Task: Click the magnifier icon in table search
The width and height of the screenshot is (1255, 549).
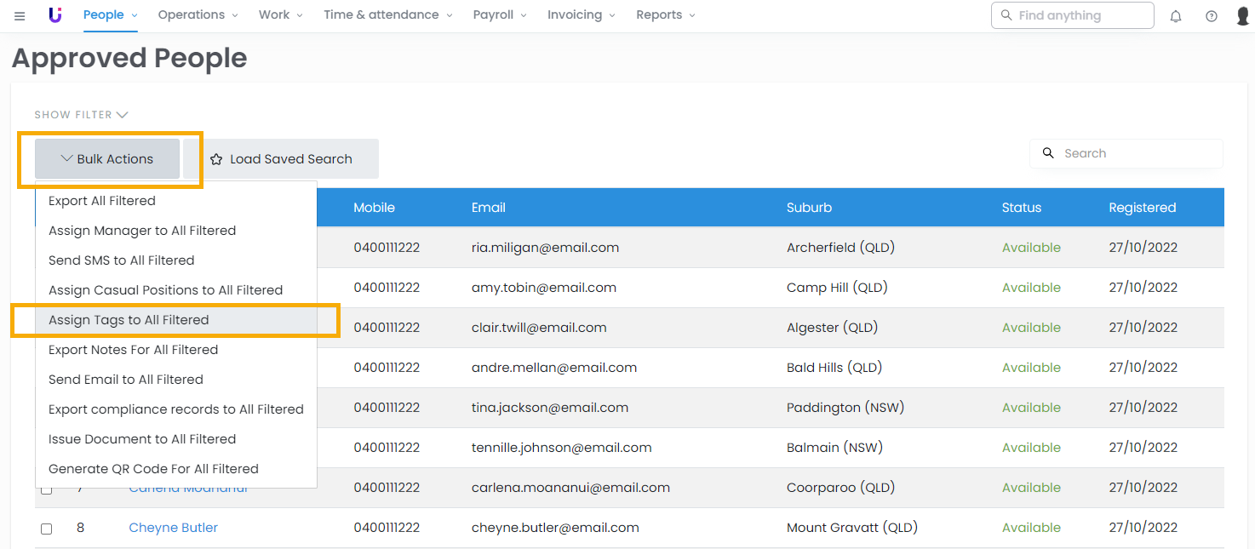Action: pyautogui.click(x=1048, y=153)
